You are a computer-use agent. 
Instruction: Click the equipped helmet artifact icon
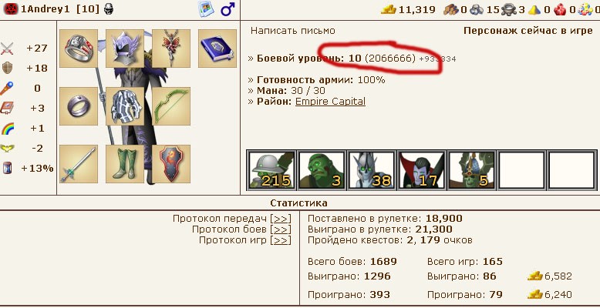click(x=125, y=49)
